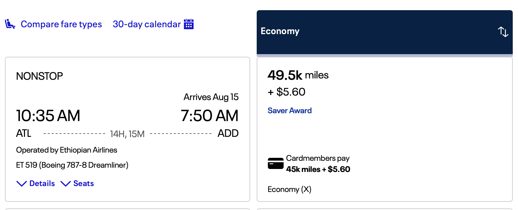Collapse the Details disclosure arrow
The image size is (518, 210).
(21, 183)
